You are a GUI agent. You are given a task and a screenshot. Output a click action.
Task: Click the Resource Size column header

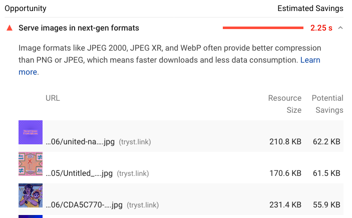[x=285, y=104]
